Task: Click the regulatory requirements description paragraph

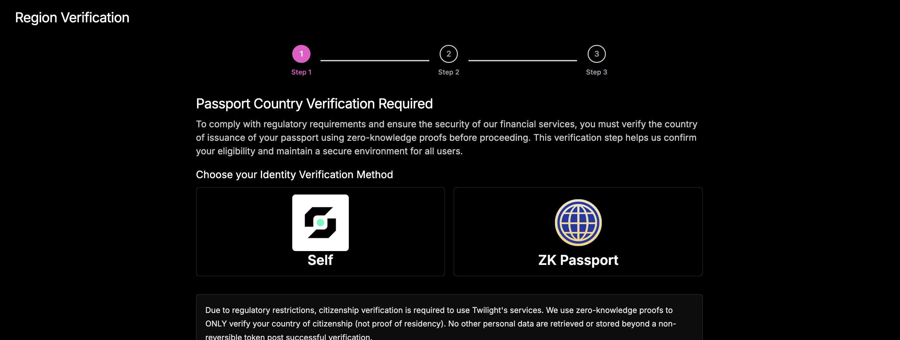Action: 446,137
